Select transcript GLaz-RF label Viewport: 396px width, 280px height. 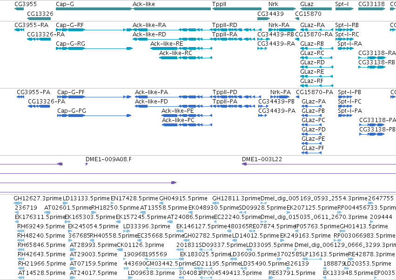(312, 81)
